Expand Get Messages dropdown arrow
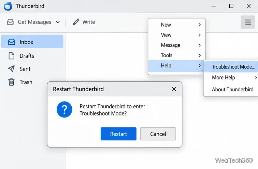 58,22
